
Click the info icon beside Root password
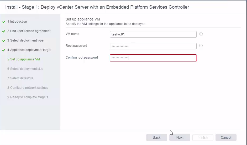[201, 45]
